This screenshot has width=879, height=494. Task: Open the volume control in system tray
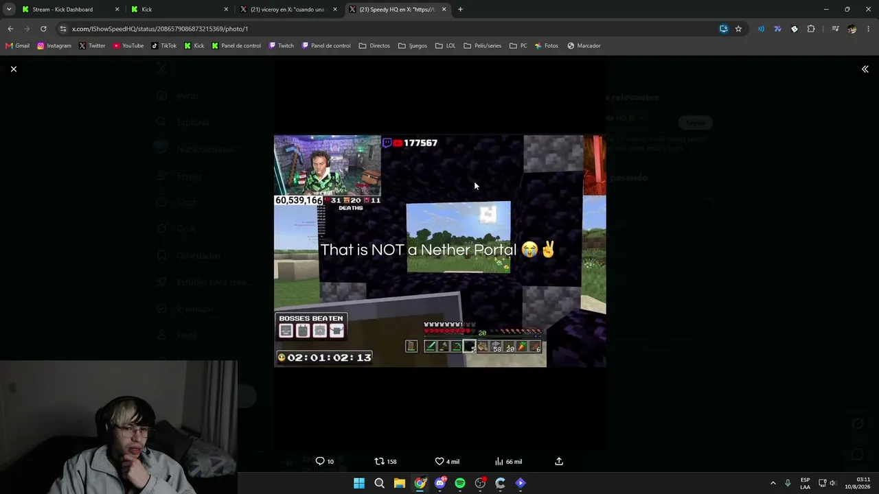(x=832, y=483)
